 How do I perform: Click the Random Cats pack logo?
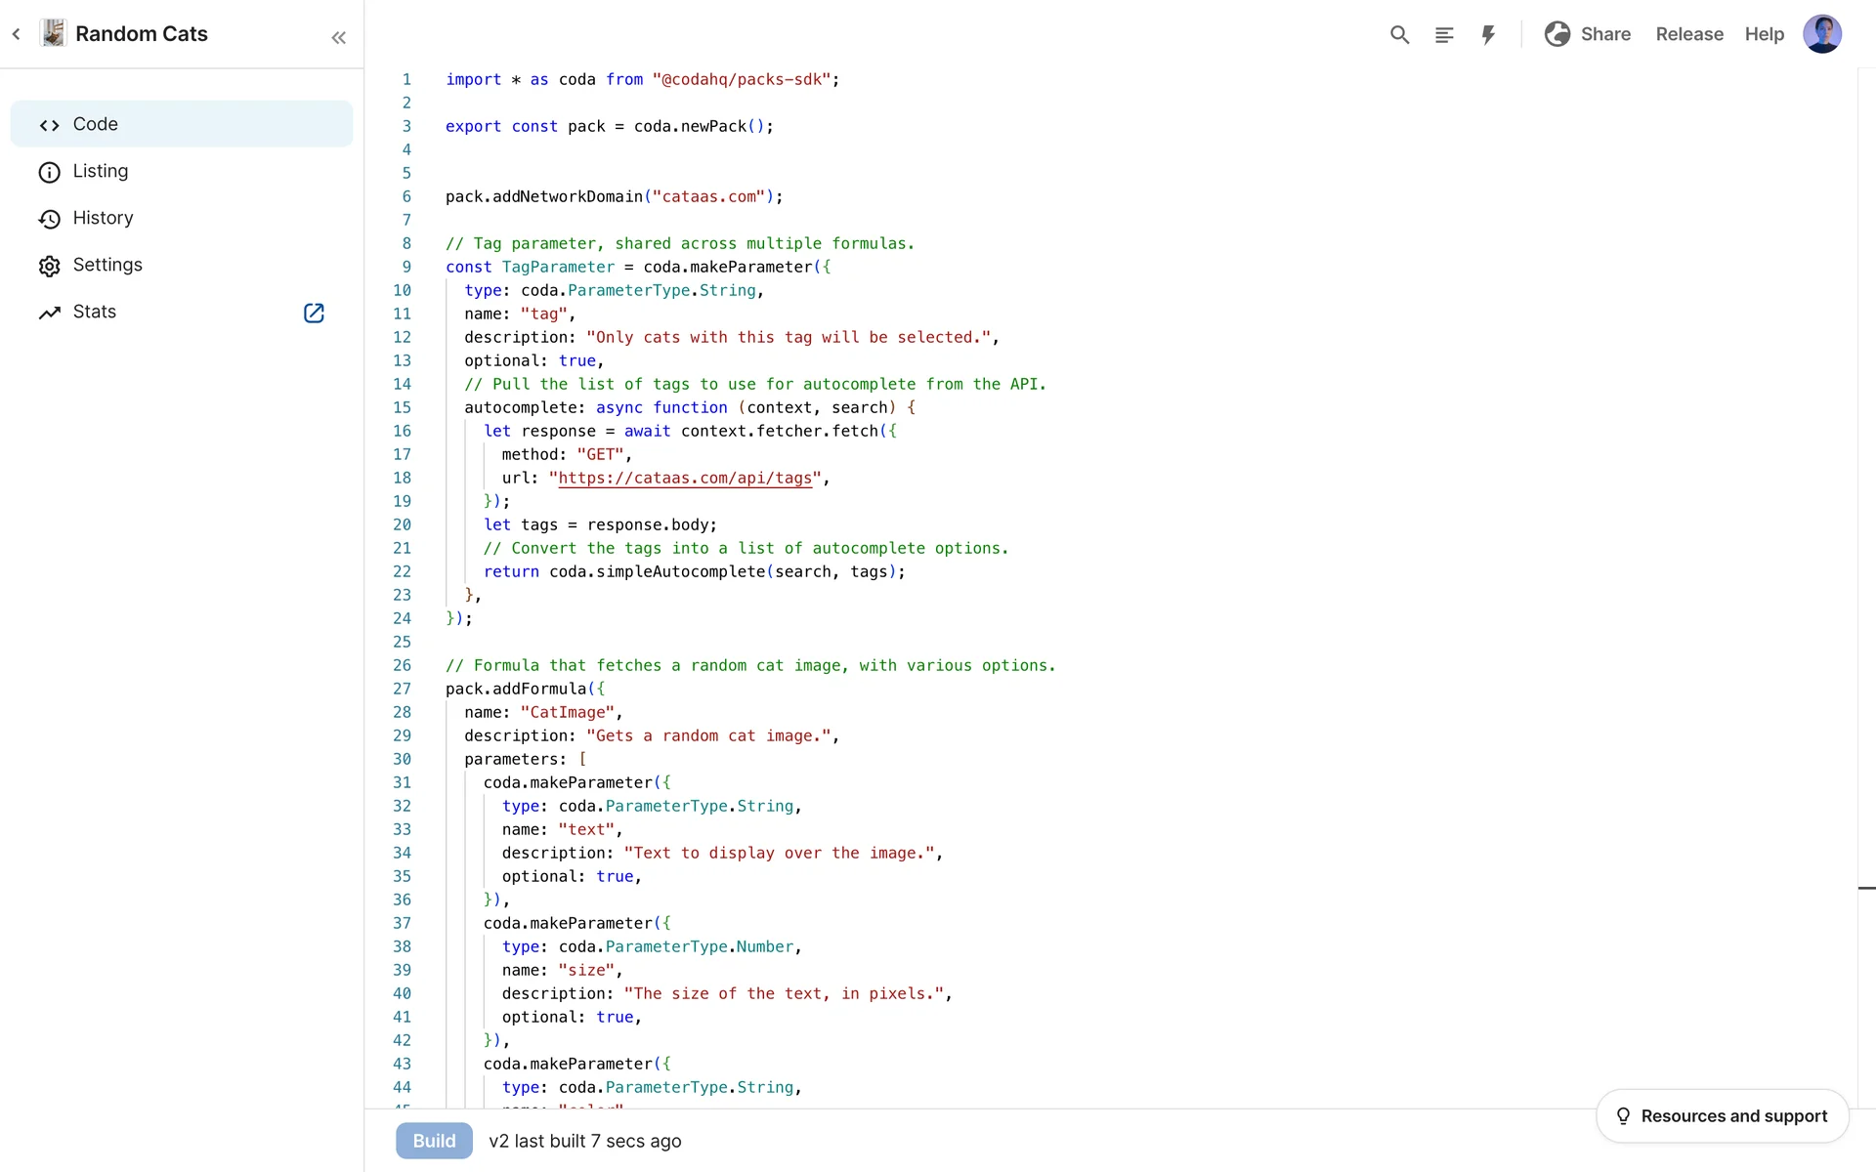click(x=54, y=33)
